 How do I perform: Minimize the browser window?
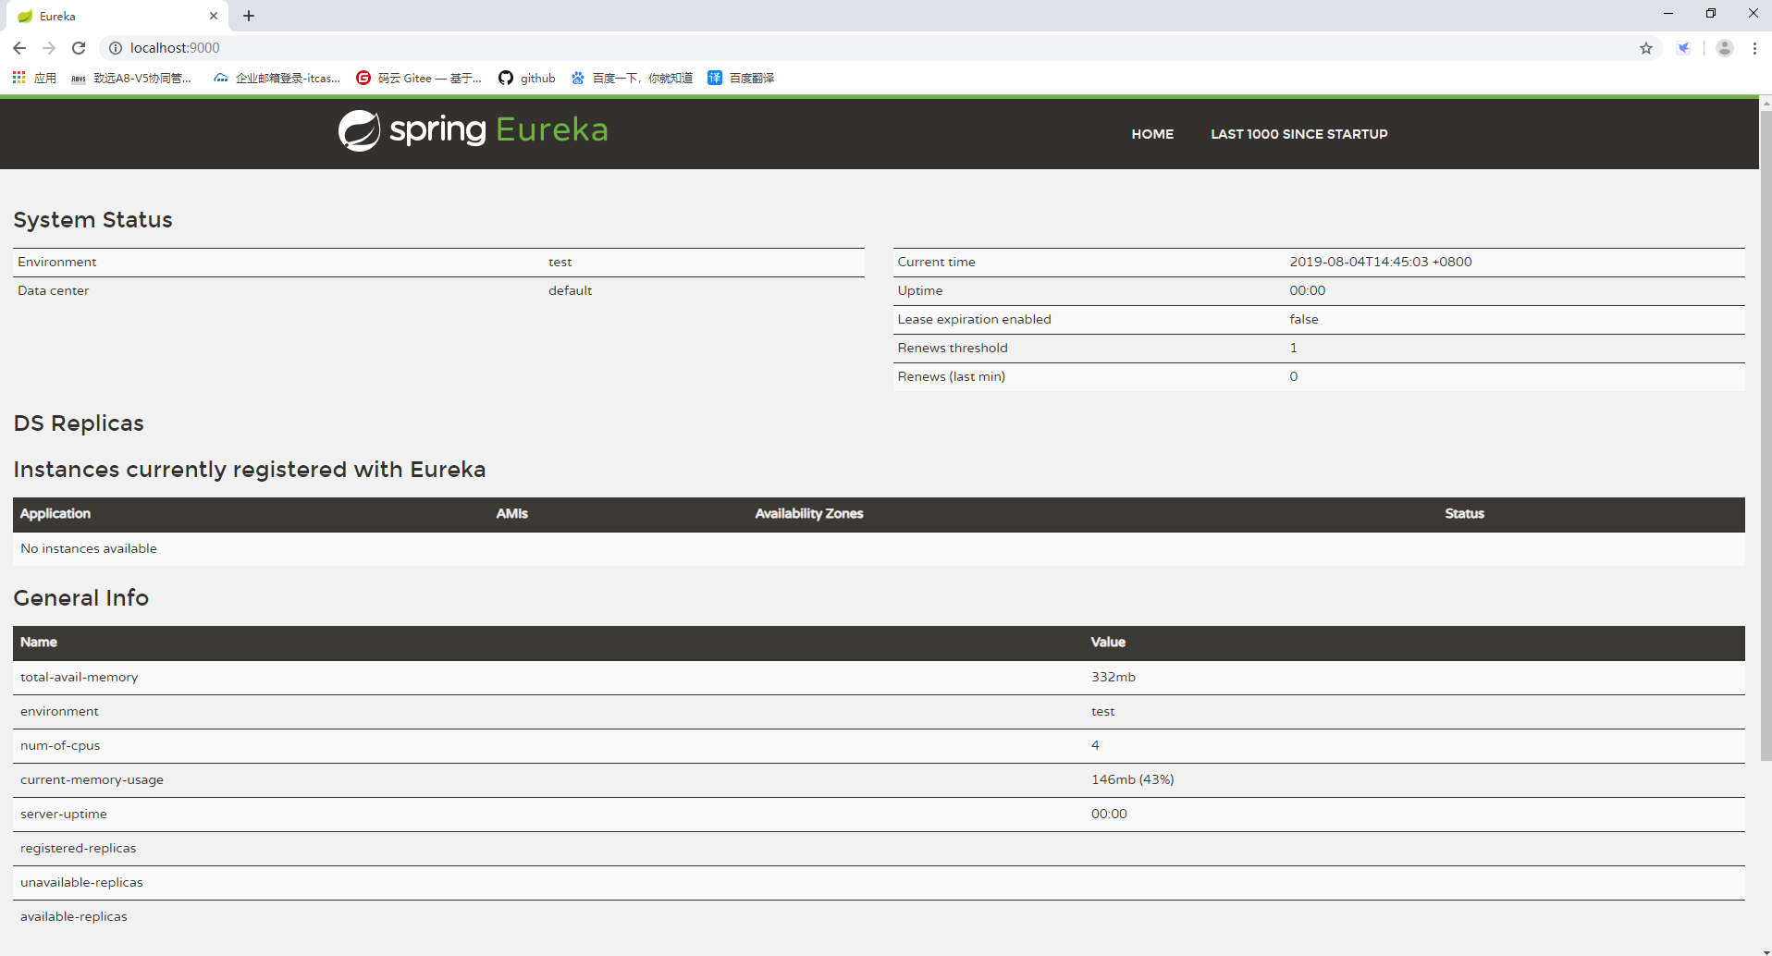pyautogui.click(x=1668, y=13)
